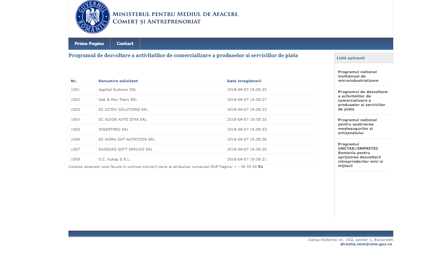Select the Applied Systems SRL row
This screenshot has height=257, width=437.
[x=117, y=90]
